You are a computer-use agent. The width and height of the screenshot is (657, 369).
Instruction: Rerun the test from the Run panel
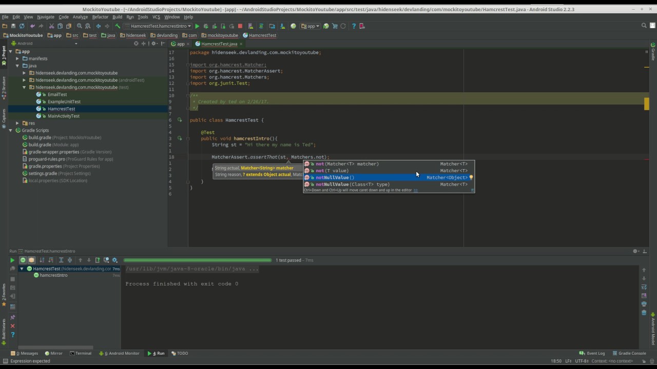pyautogui.click(x=12, y=260)
